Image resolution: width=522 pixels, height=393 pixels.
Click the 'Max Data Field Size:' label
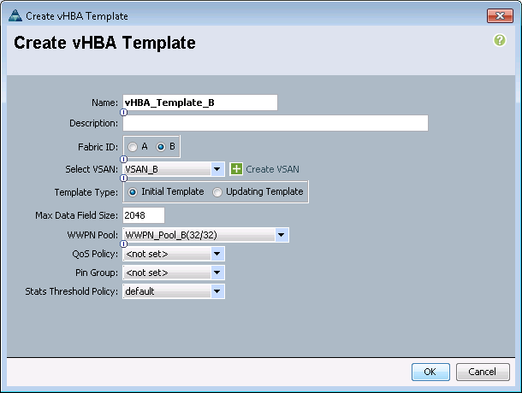coord(76,215)
